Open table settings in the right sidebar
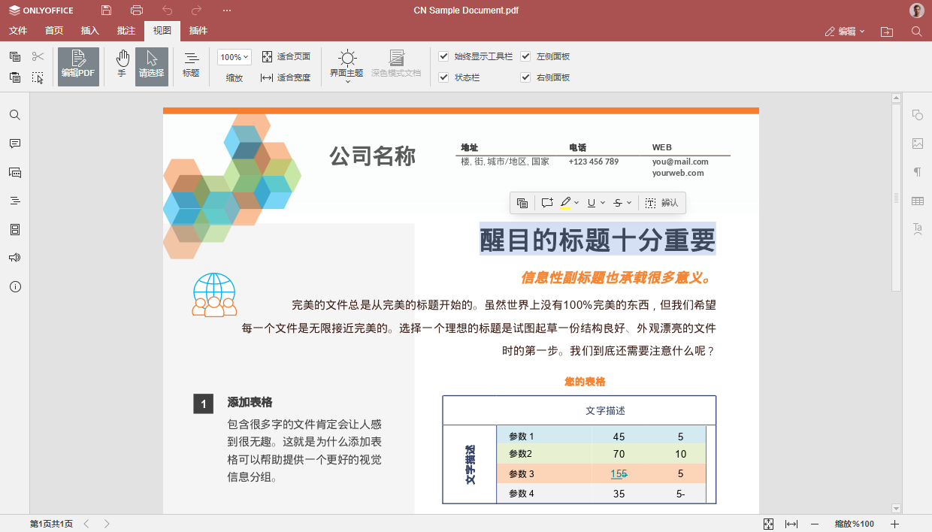 (x=918, y=201)
